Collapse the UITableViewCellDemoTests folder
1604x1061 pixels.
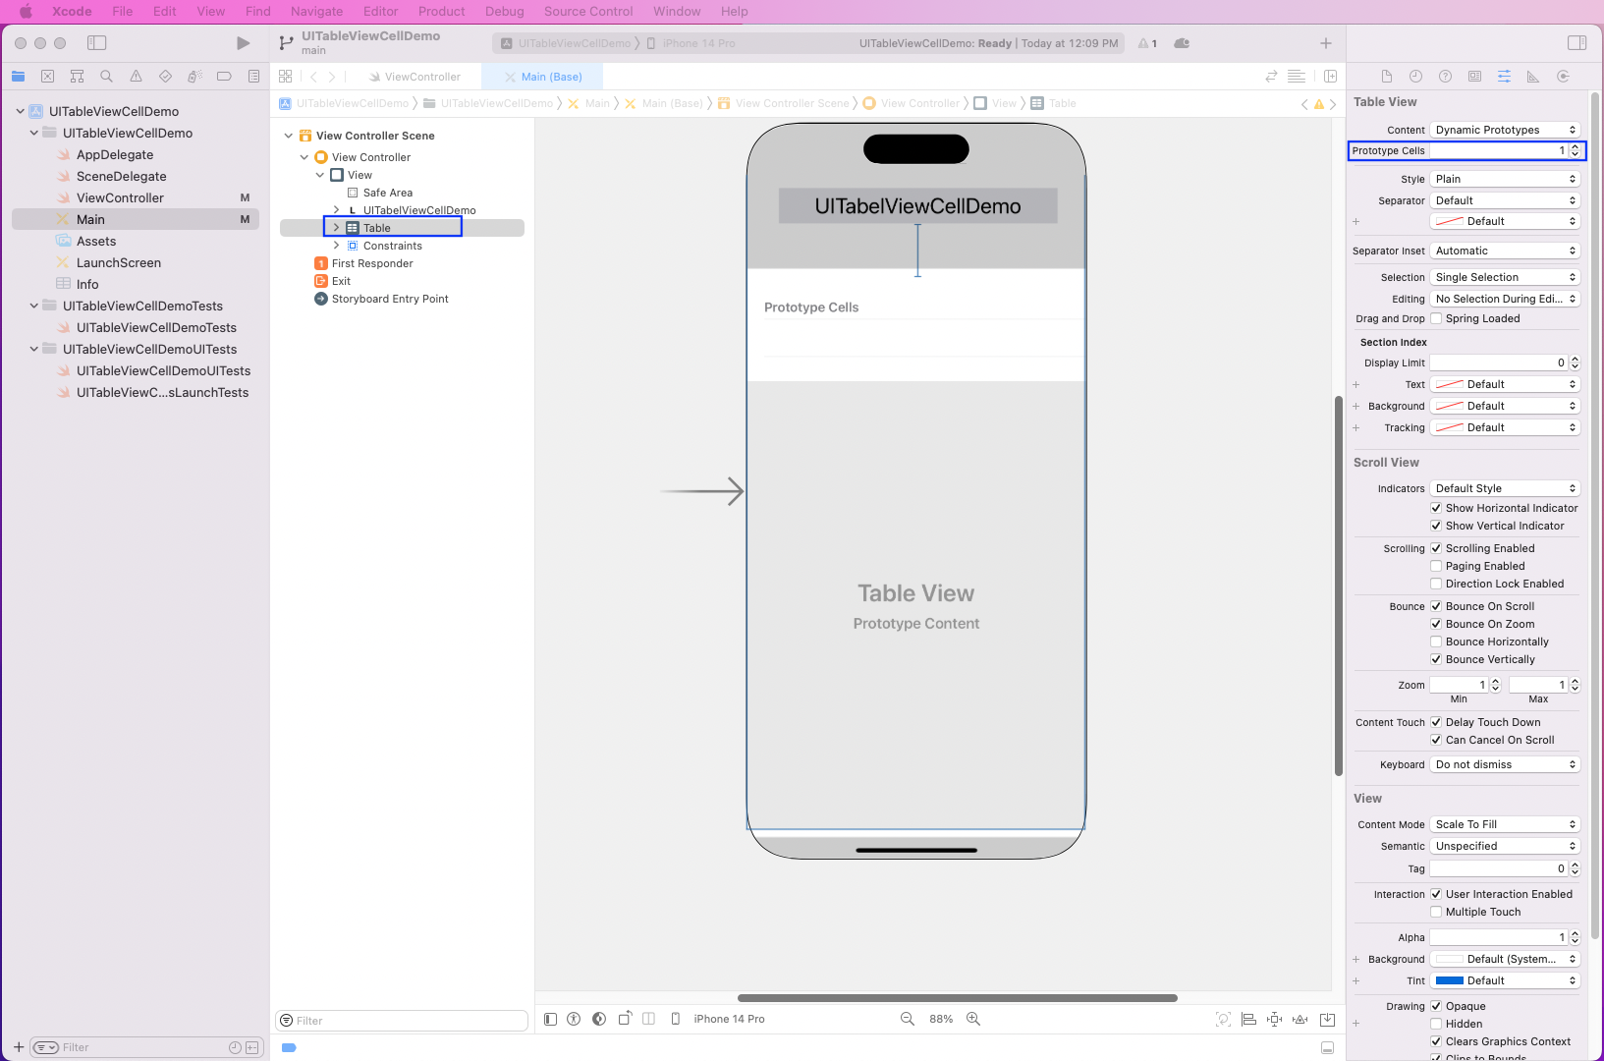(34, 306)
